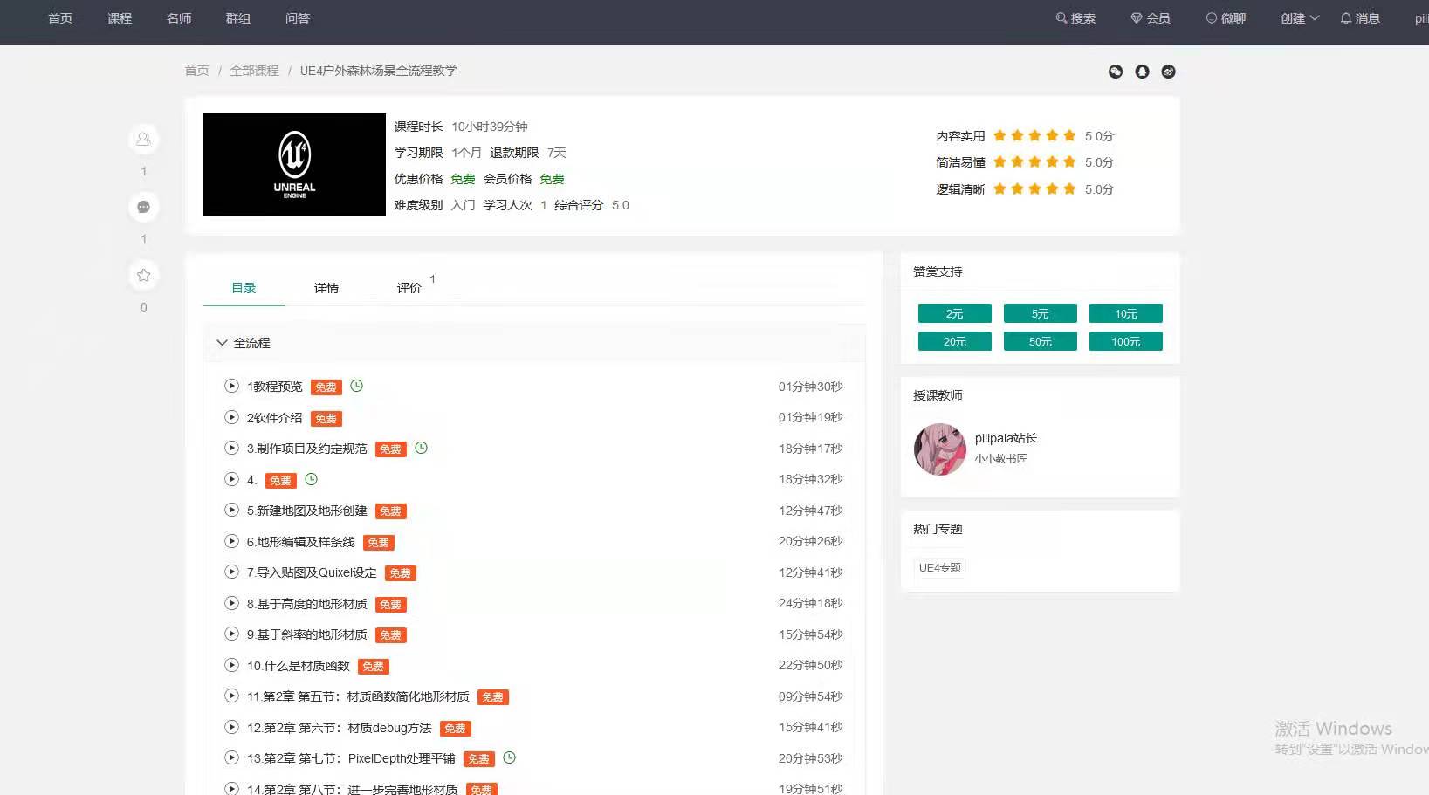Click the play icon for 2软件介绍
The height and width of the screenshot is (795, 1429).
point(231,417)
